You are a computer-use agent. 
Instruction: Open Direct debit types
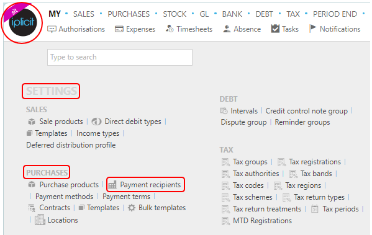pyautogui.click(x=133, y=122)
